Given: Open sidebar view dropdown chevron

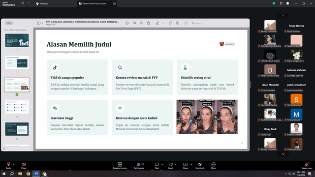Looking at the screenshot, I should coord(43,23).
